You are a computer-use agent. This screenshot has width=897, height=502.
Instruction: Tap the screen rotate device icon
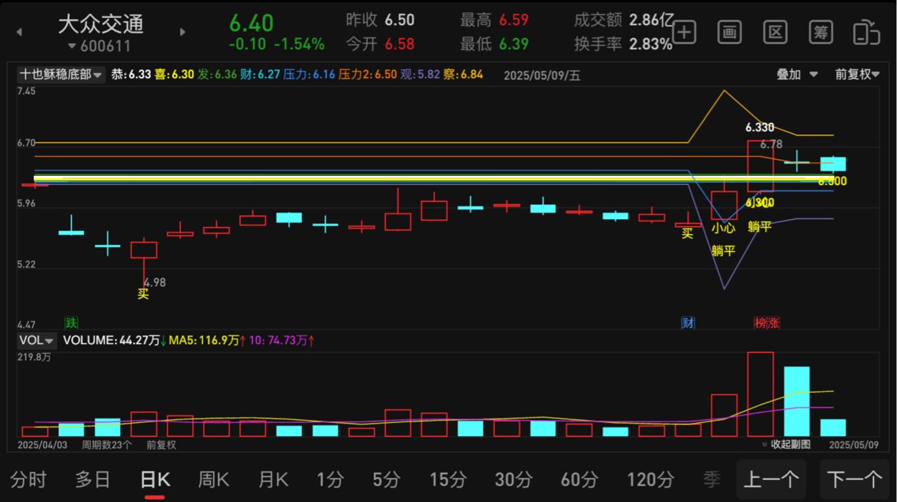click(x=866, y=31)
